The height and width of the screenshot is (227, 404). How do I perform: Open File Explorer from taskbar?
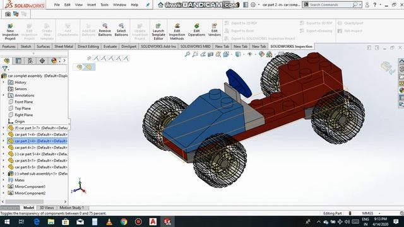[x=51, y=221]
